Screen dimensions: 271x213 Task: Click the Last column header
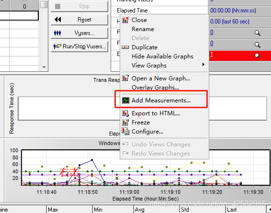coord(246,209)
